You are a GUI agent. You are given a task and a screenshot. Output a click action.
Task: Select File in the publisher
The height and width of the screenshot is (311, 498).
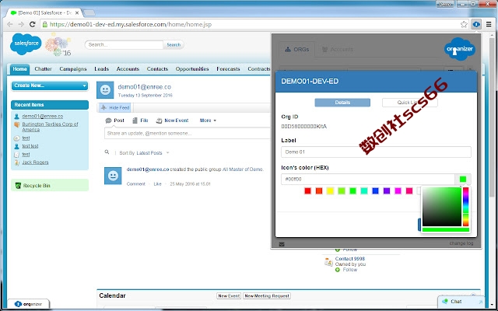[x=140, y=121]
